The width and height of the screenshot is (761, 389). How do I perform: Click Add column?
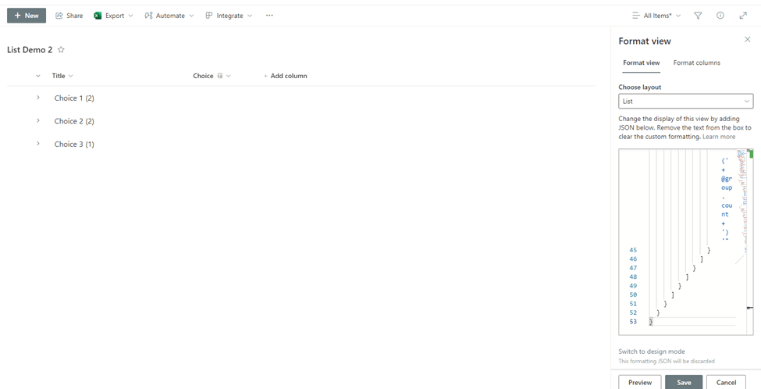(x=286, y=76)
